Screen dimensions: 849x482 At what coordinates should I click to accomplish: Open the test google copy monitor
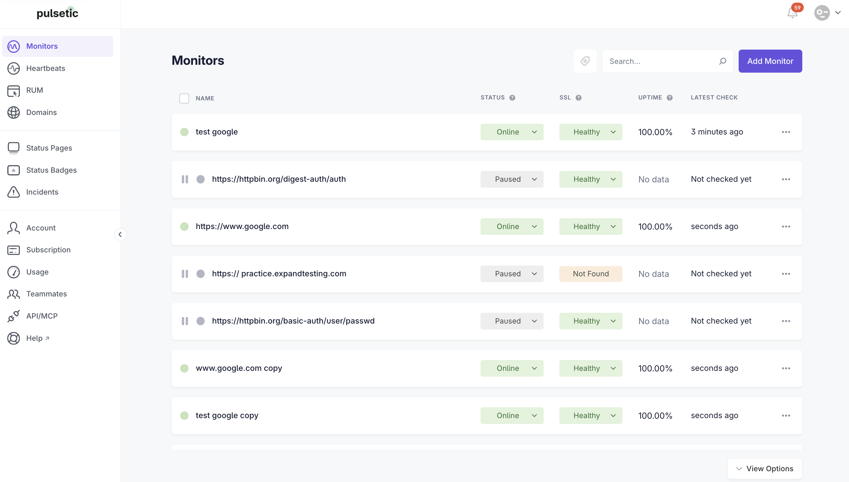pos(227,416)
